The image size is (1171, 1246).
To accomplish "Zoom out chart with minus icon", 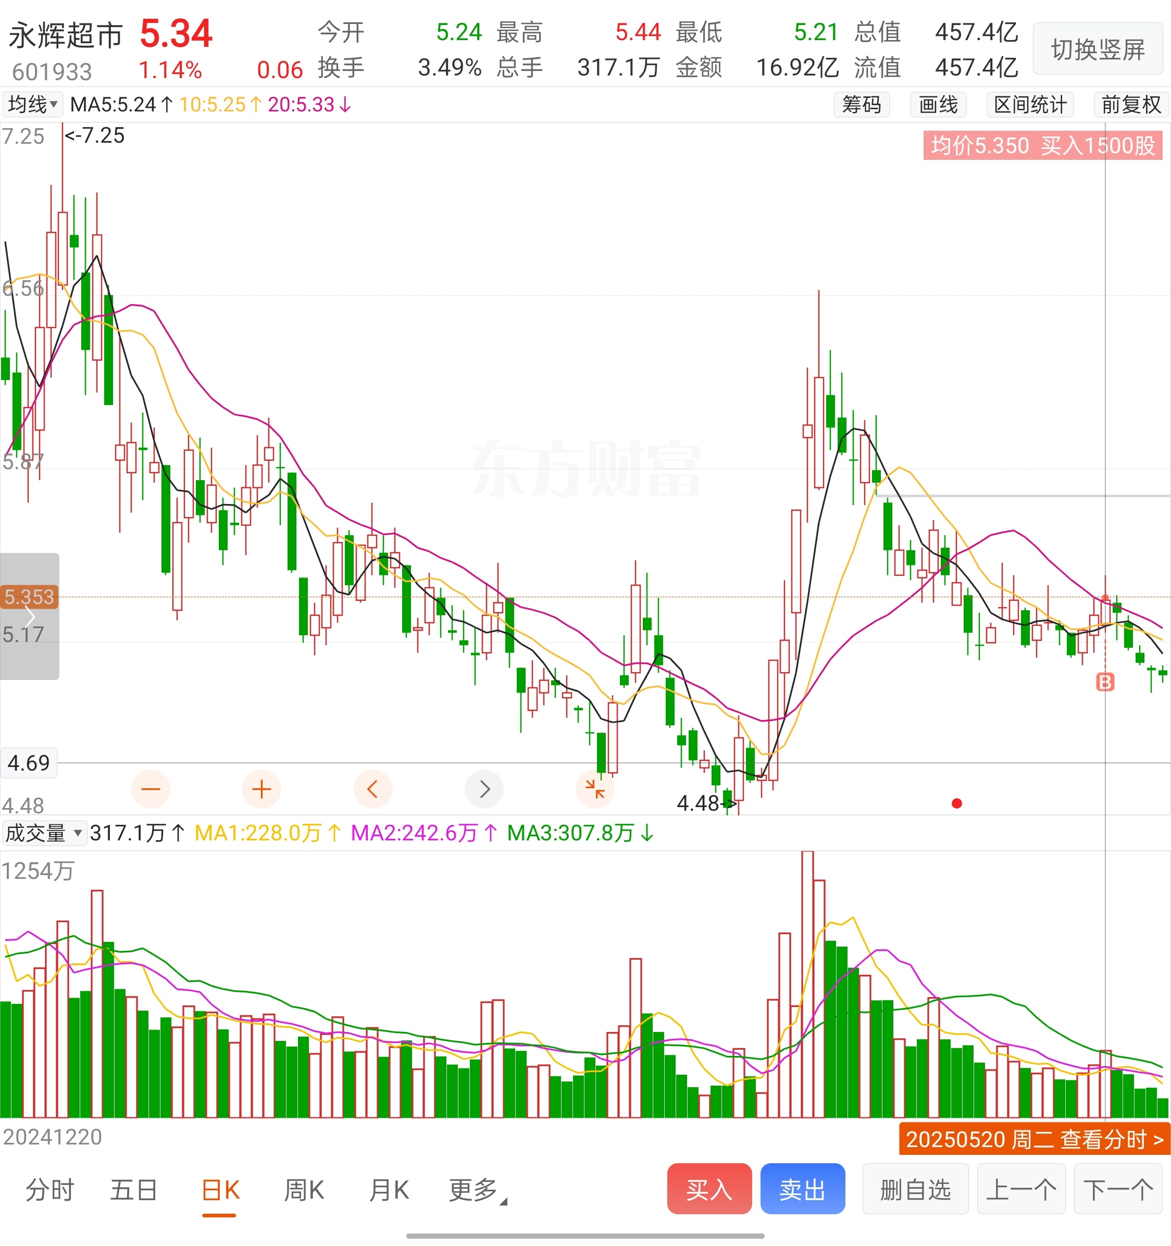I will [151, 789].
